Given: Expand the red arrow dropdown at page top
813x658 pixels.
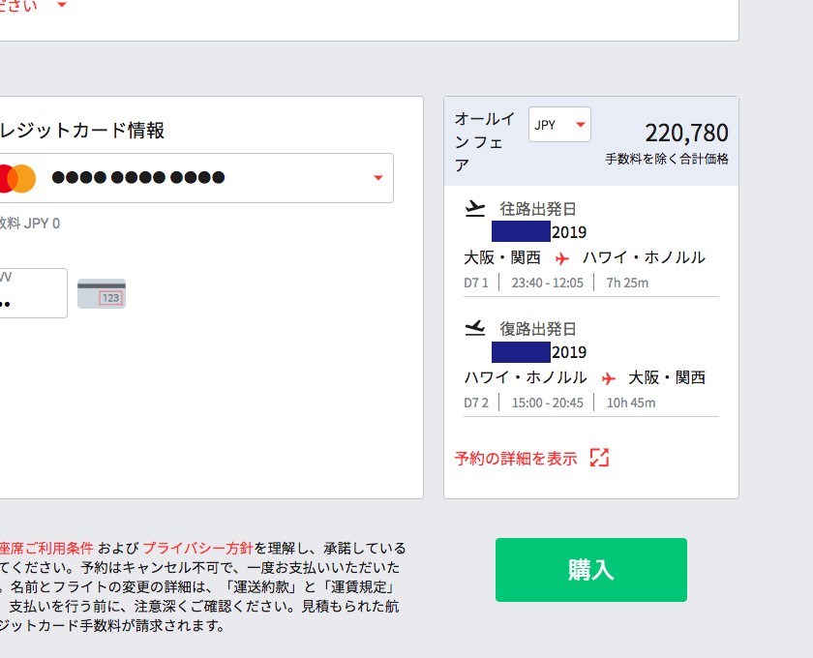Looking at the screenshot, I should click(x=62, y=5).
